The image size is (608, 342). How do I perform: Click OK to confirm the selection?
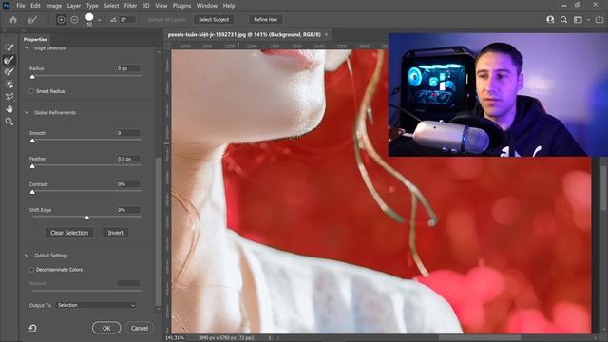(106, 328)
